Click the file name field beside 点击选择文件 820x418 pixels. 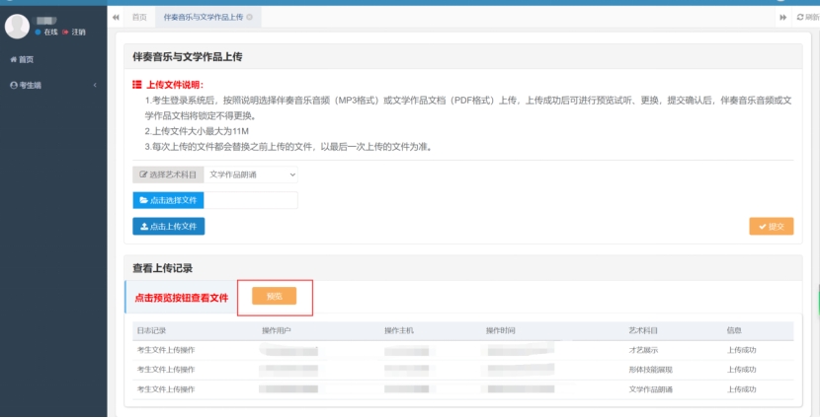(251, 200)
